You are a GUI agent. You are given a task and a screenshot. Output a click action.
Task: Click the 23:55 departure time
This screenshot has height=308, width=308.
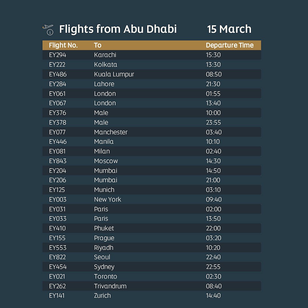(x=213, y=122)
